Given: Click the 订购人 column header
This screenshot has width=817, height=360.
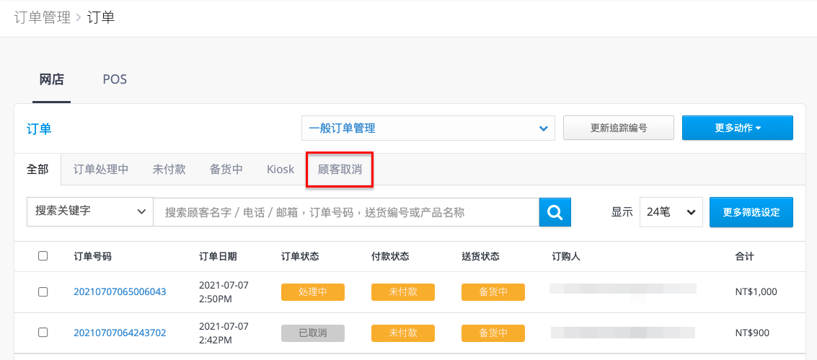Looking at the screenshot, I should pos(566,256).
